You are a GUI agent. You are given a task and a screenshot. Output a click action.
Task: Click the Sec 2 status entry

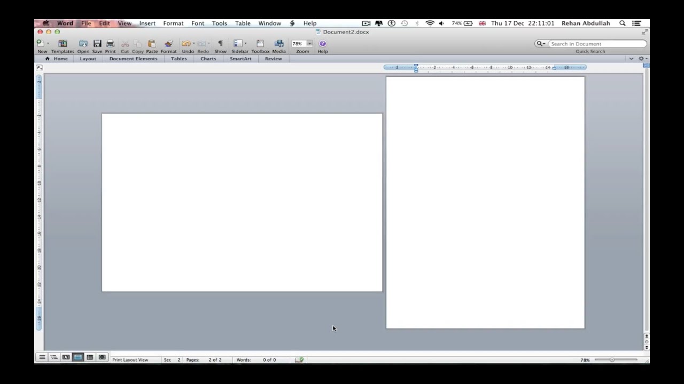pyautogui.click(x=172, y=360)
